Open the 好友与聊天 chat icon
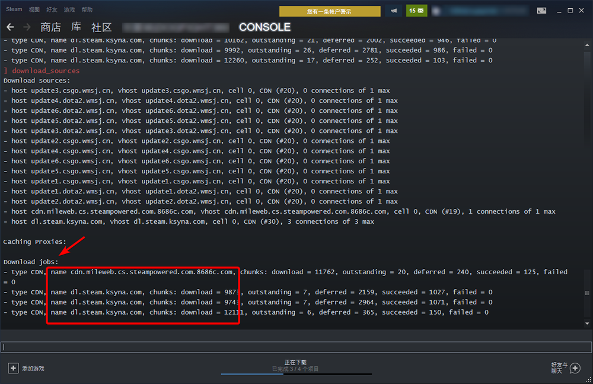 [x=575, y=368]
